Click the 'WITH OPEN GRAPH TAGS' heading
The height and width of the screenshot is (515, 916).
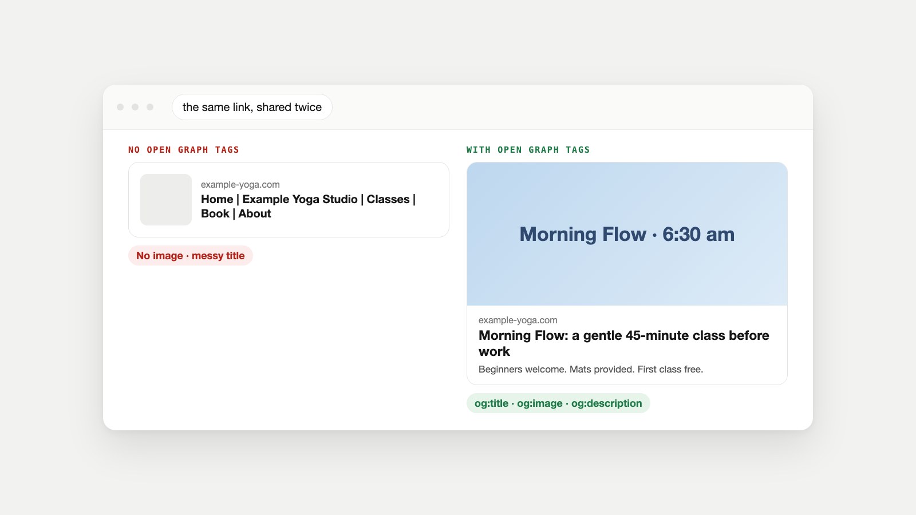click(528, 150)
